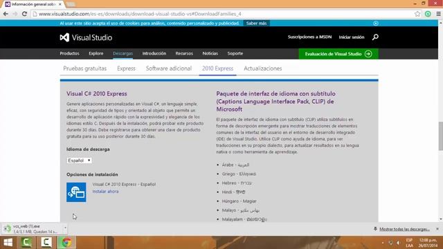Viewport: 443px width, 249px height.
Task: Click Suscripciones a MSDN link
Action: coord(309,37)
